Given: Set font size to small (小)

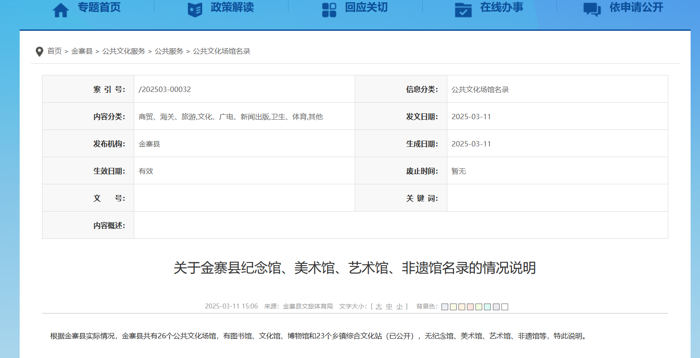Looking at the screenshot, I should point(399,307).
